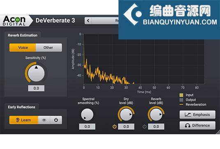Viewport: 220px width, 149px height.
Task: Click the Spectral smoothing knob
Action: point(87,115)
